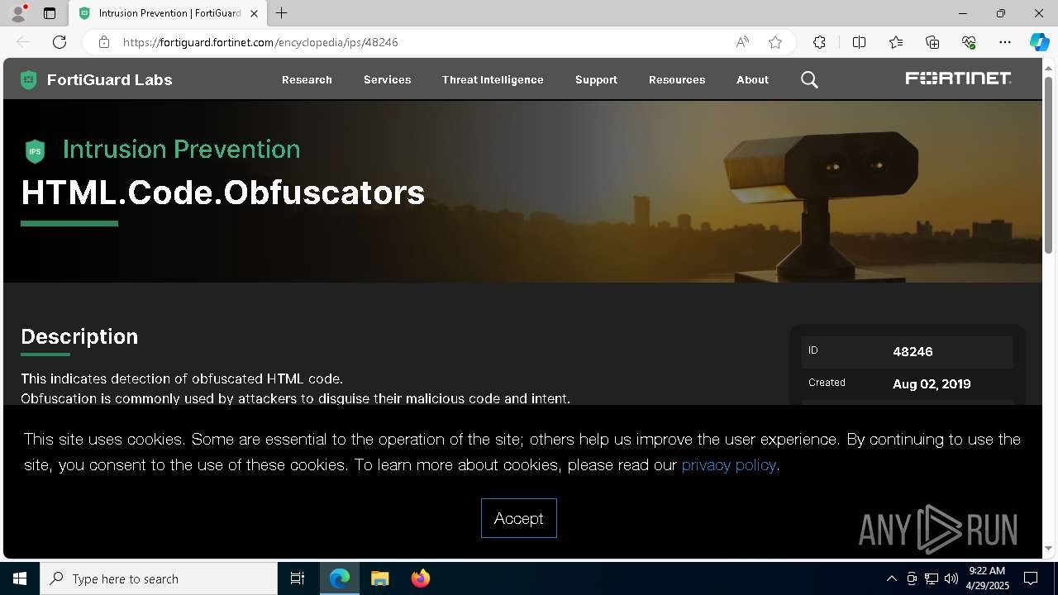Open Browser essentials heart icon
1058x595 pixels.
coord(969,42)
